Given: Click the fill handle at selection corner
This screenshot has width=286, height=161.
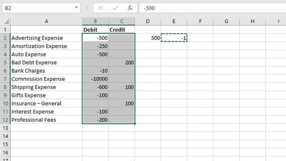Looking at the screenshot, I should point(135,123).
